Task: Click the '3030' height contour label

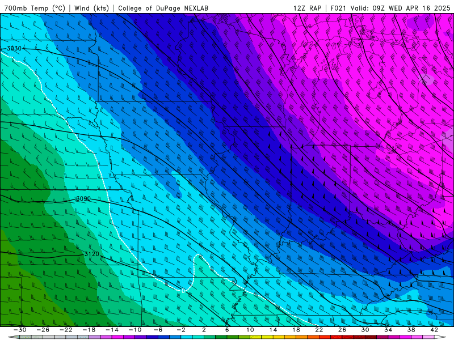Action: 14,49
